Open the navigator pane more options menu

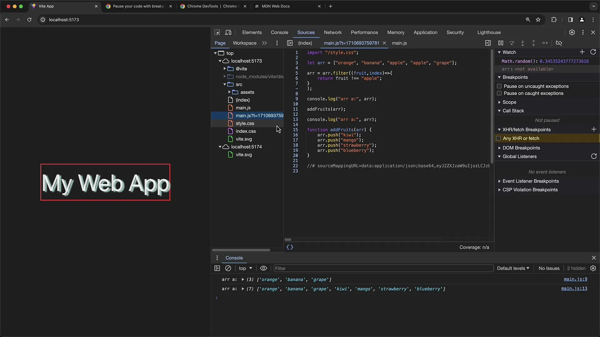tap(277, 43)
